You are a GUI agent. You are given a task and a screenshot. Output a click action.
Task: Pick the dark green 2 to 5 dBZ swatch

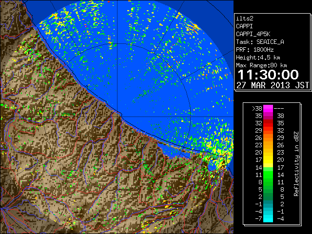(268, 196)
